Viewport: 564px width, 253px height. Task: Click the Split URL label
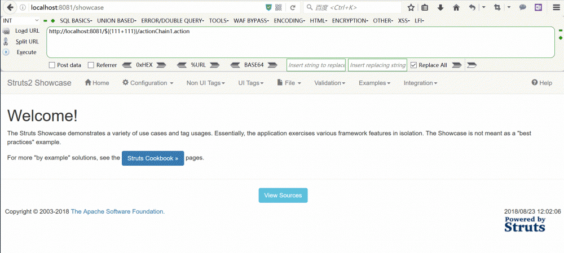click(27, 42)
